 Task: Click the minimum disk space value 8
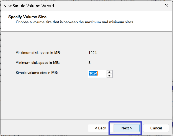(89, 63)
